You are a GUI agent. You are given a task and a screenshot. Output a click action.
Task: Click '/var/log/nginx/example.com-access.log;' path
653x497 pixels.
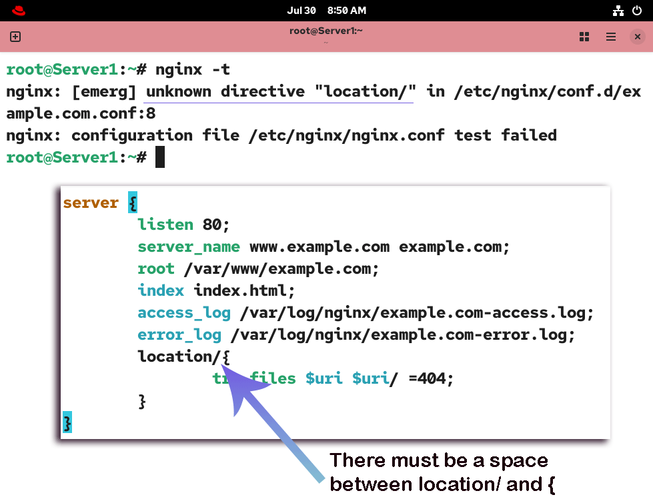pos(417,312)
